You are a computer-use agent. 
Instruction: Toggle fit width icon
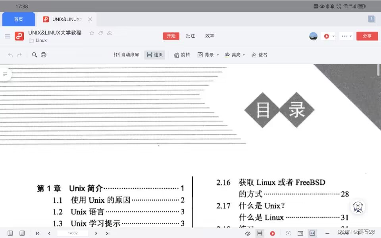[312, 233]
